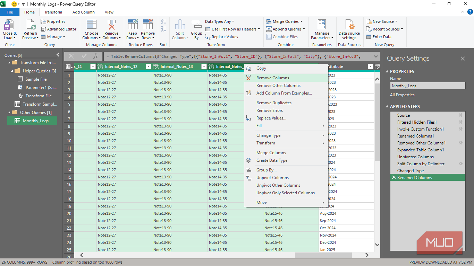The image size is (474, 266).
Task: Click the smiley feedback icon in title bar
Action: [14, 4]
